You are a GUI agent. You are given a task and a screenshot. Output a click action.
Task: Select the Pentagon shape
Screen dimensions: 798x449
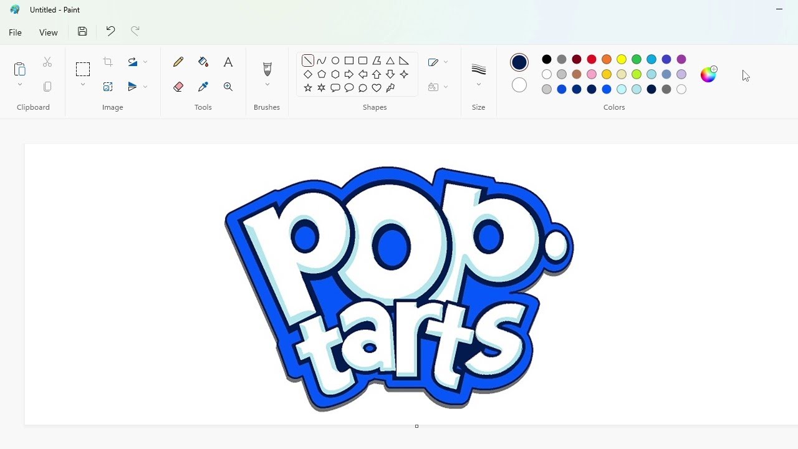pos(322,74)
